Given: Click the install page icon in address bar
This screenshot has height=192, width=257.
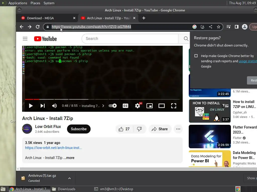Looking at the screenshot, I should 203,27.
